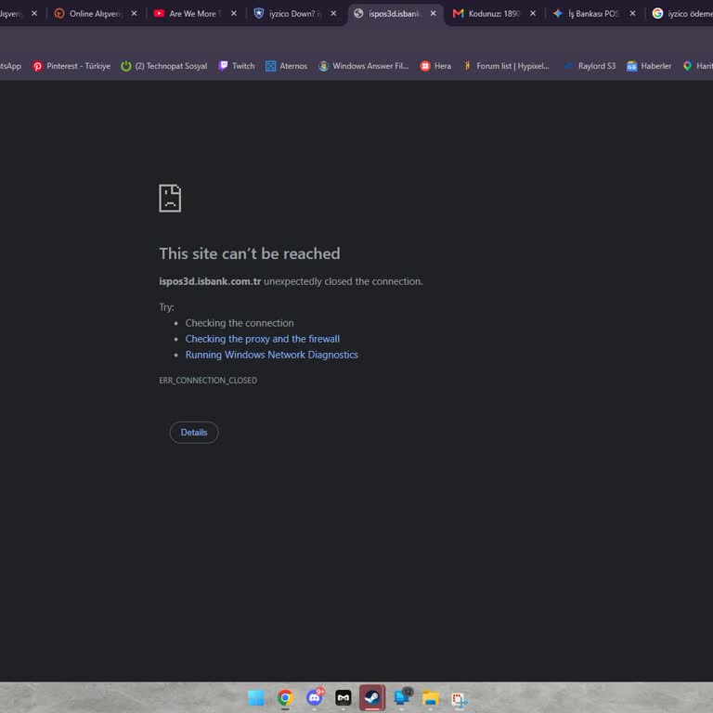Open the Haberler bookmark

click(649, 66)
